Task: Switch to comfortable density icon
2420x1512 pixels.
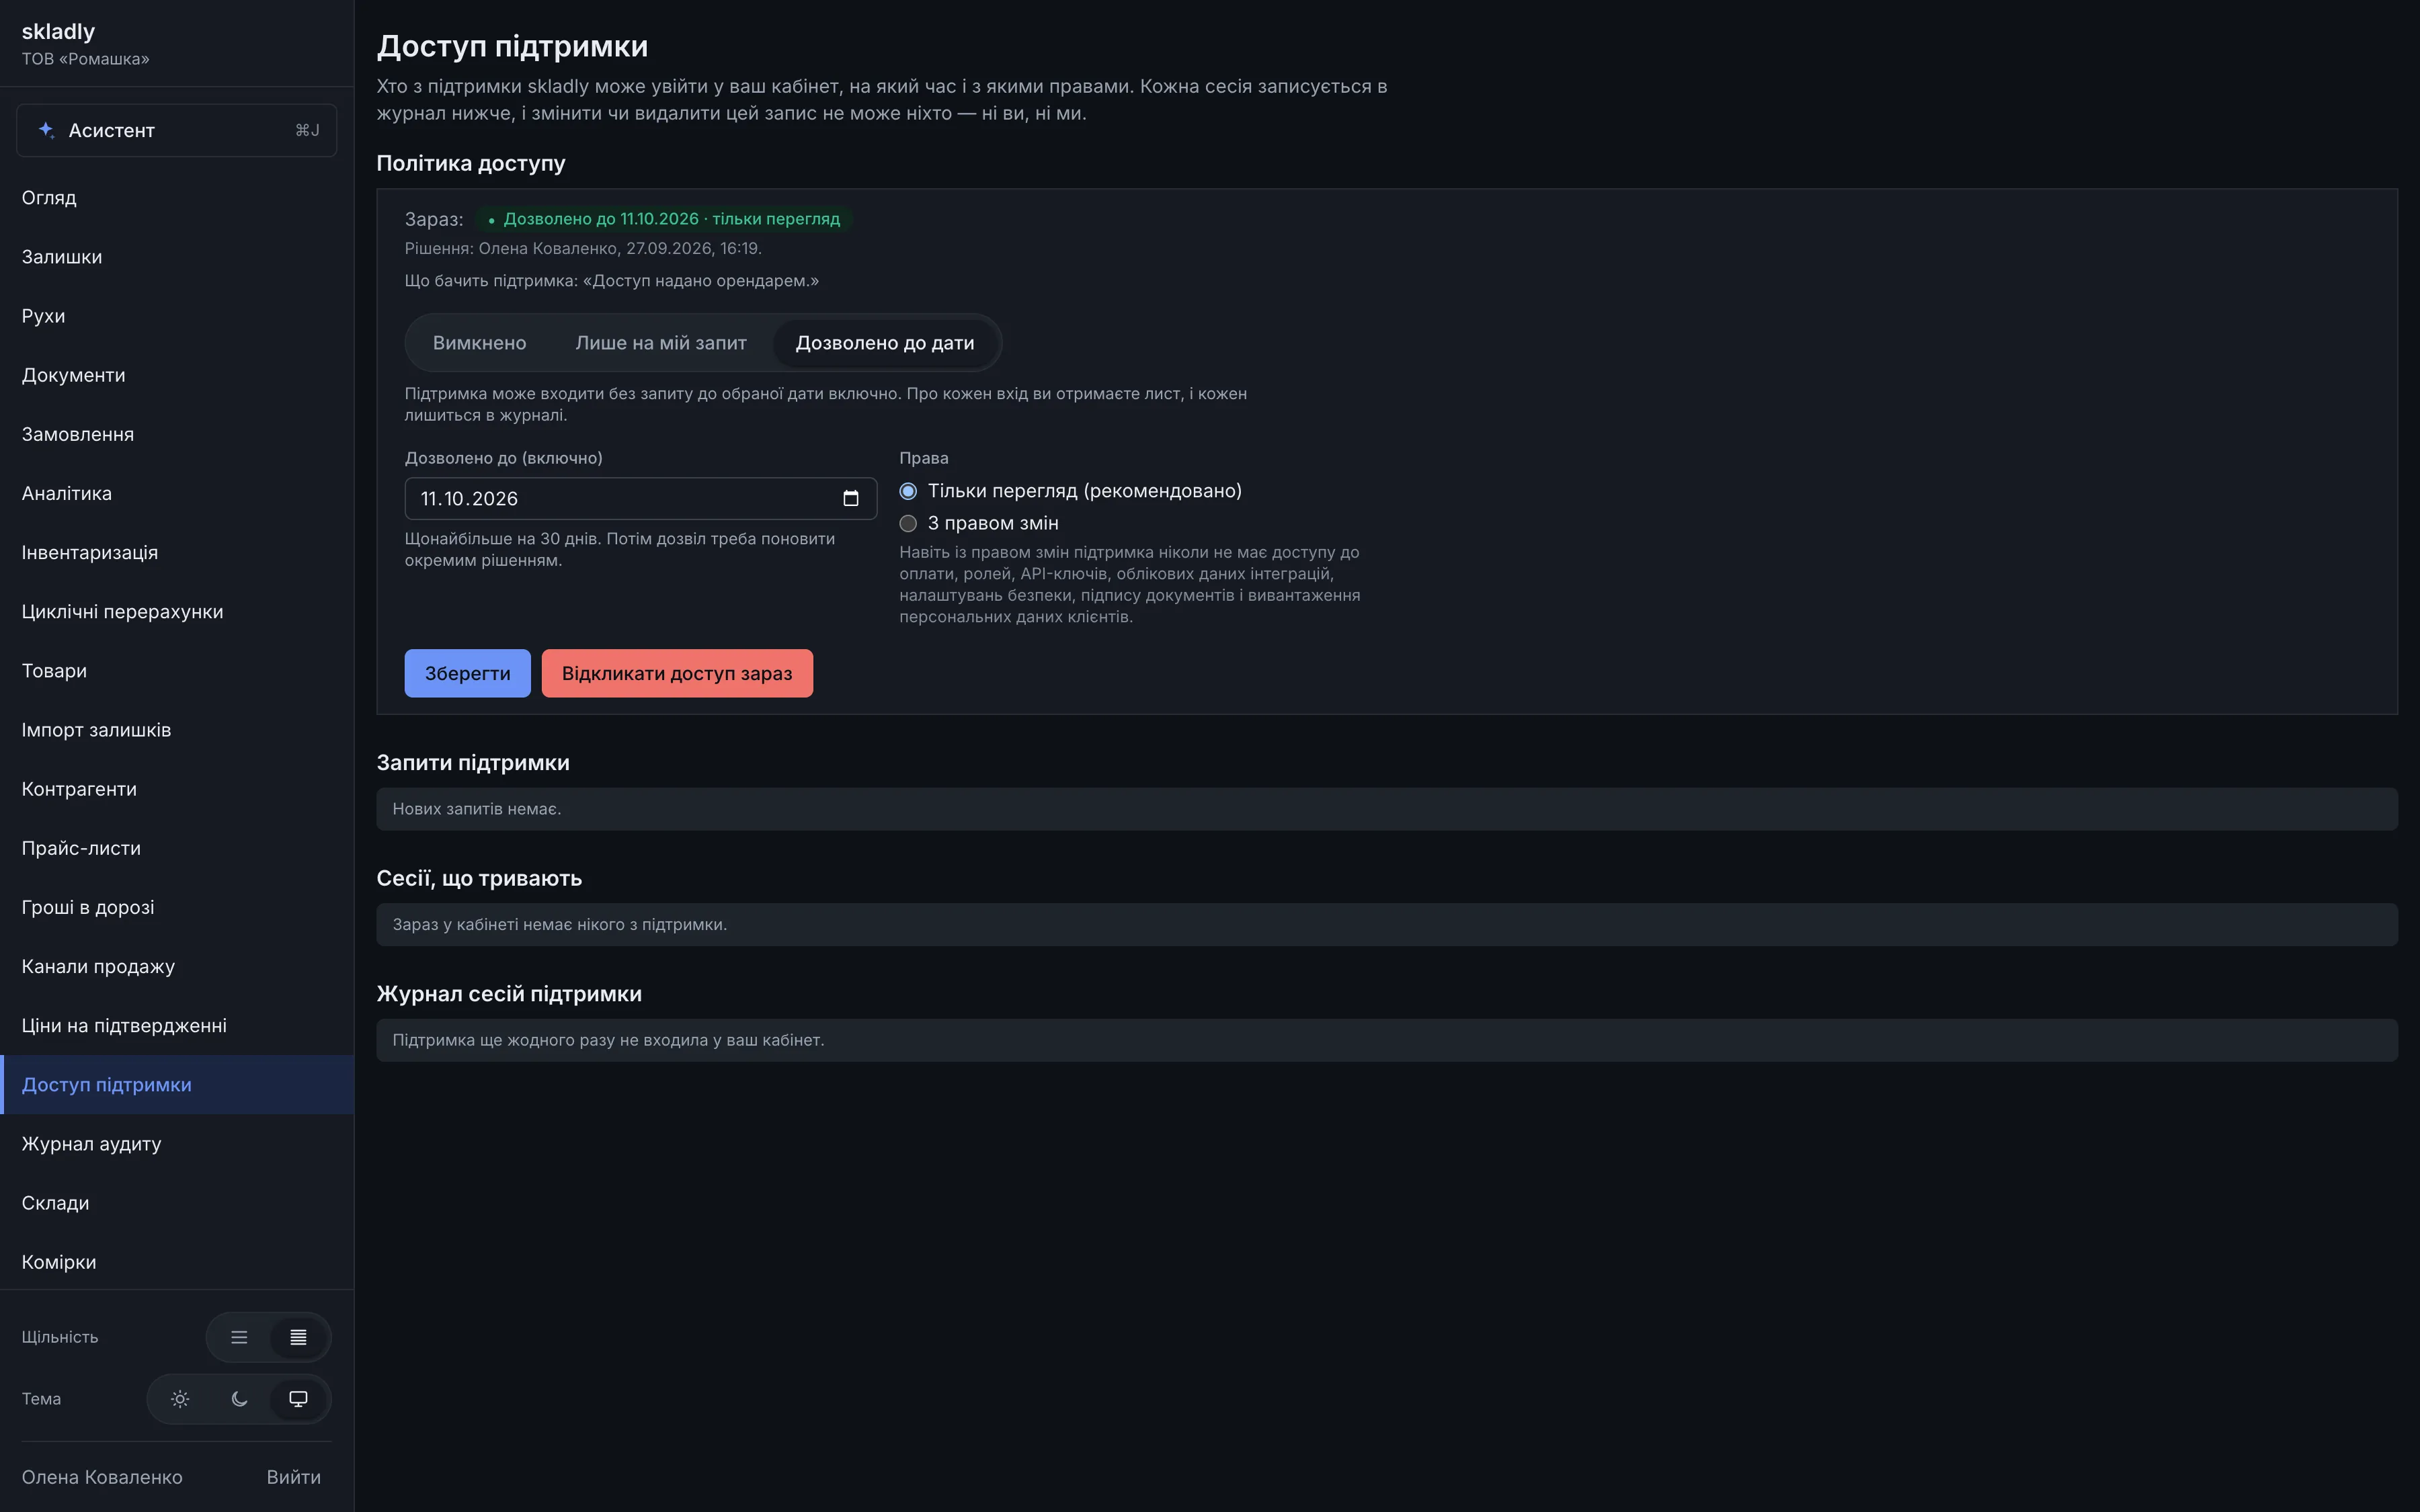Action: tap(239, 1337)
